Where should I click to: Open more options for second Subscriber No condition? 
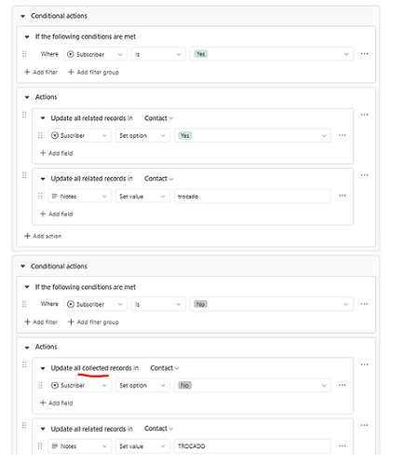click(364, 304)
